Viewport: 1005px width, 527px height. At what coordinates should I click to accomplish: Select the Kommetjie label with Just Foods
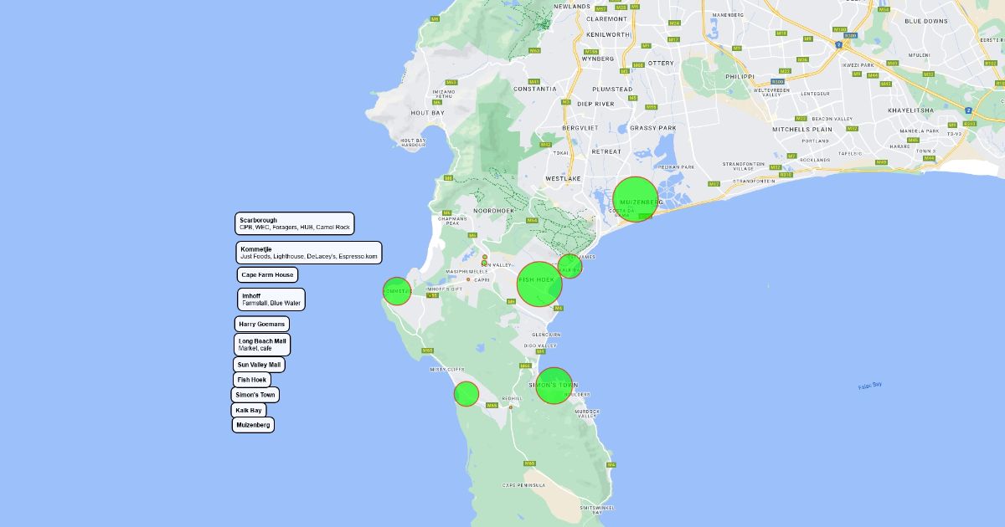(308, 253)
